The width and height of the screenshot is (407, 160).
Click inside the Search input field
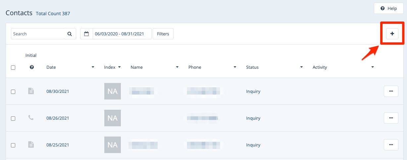tap(37, 34)
